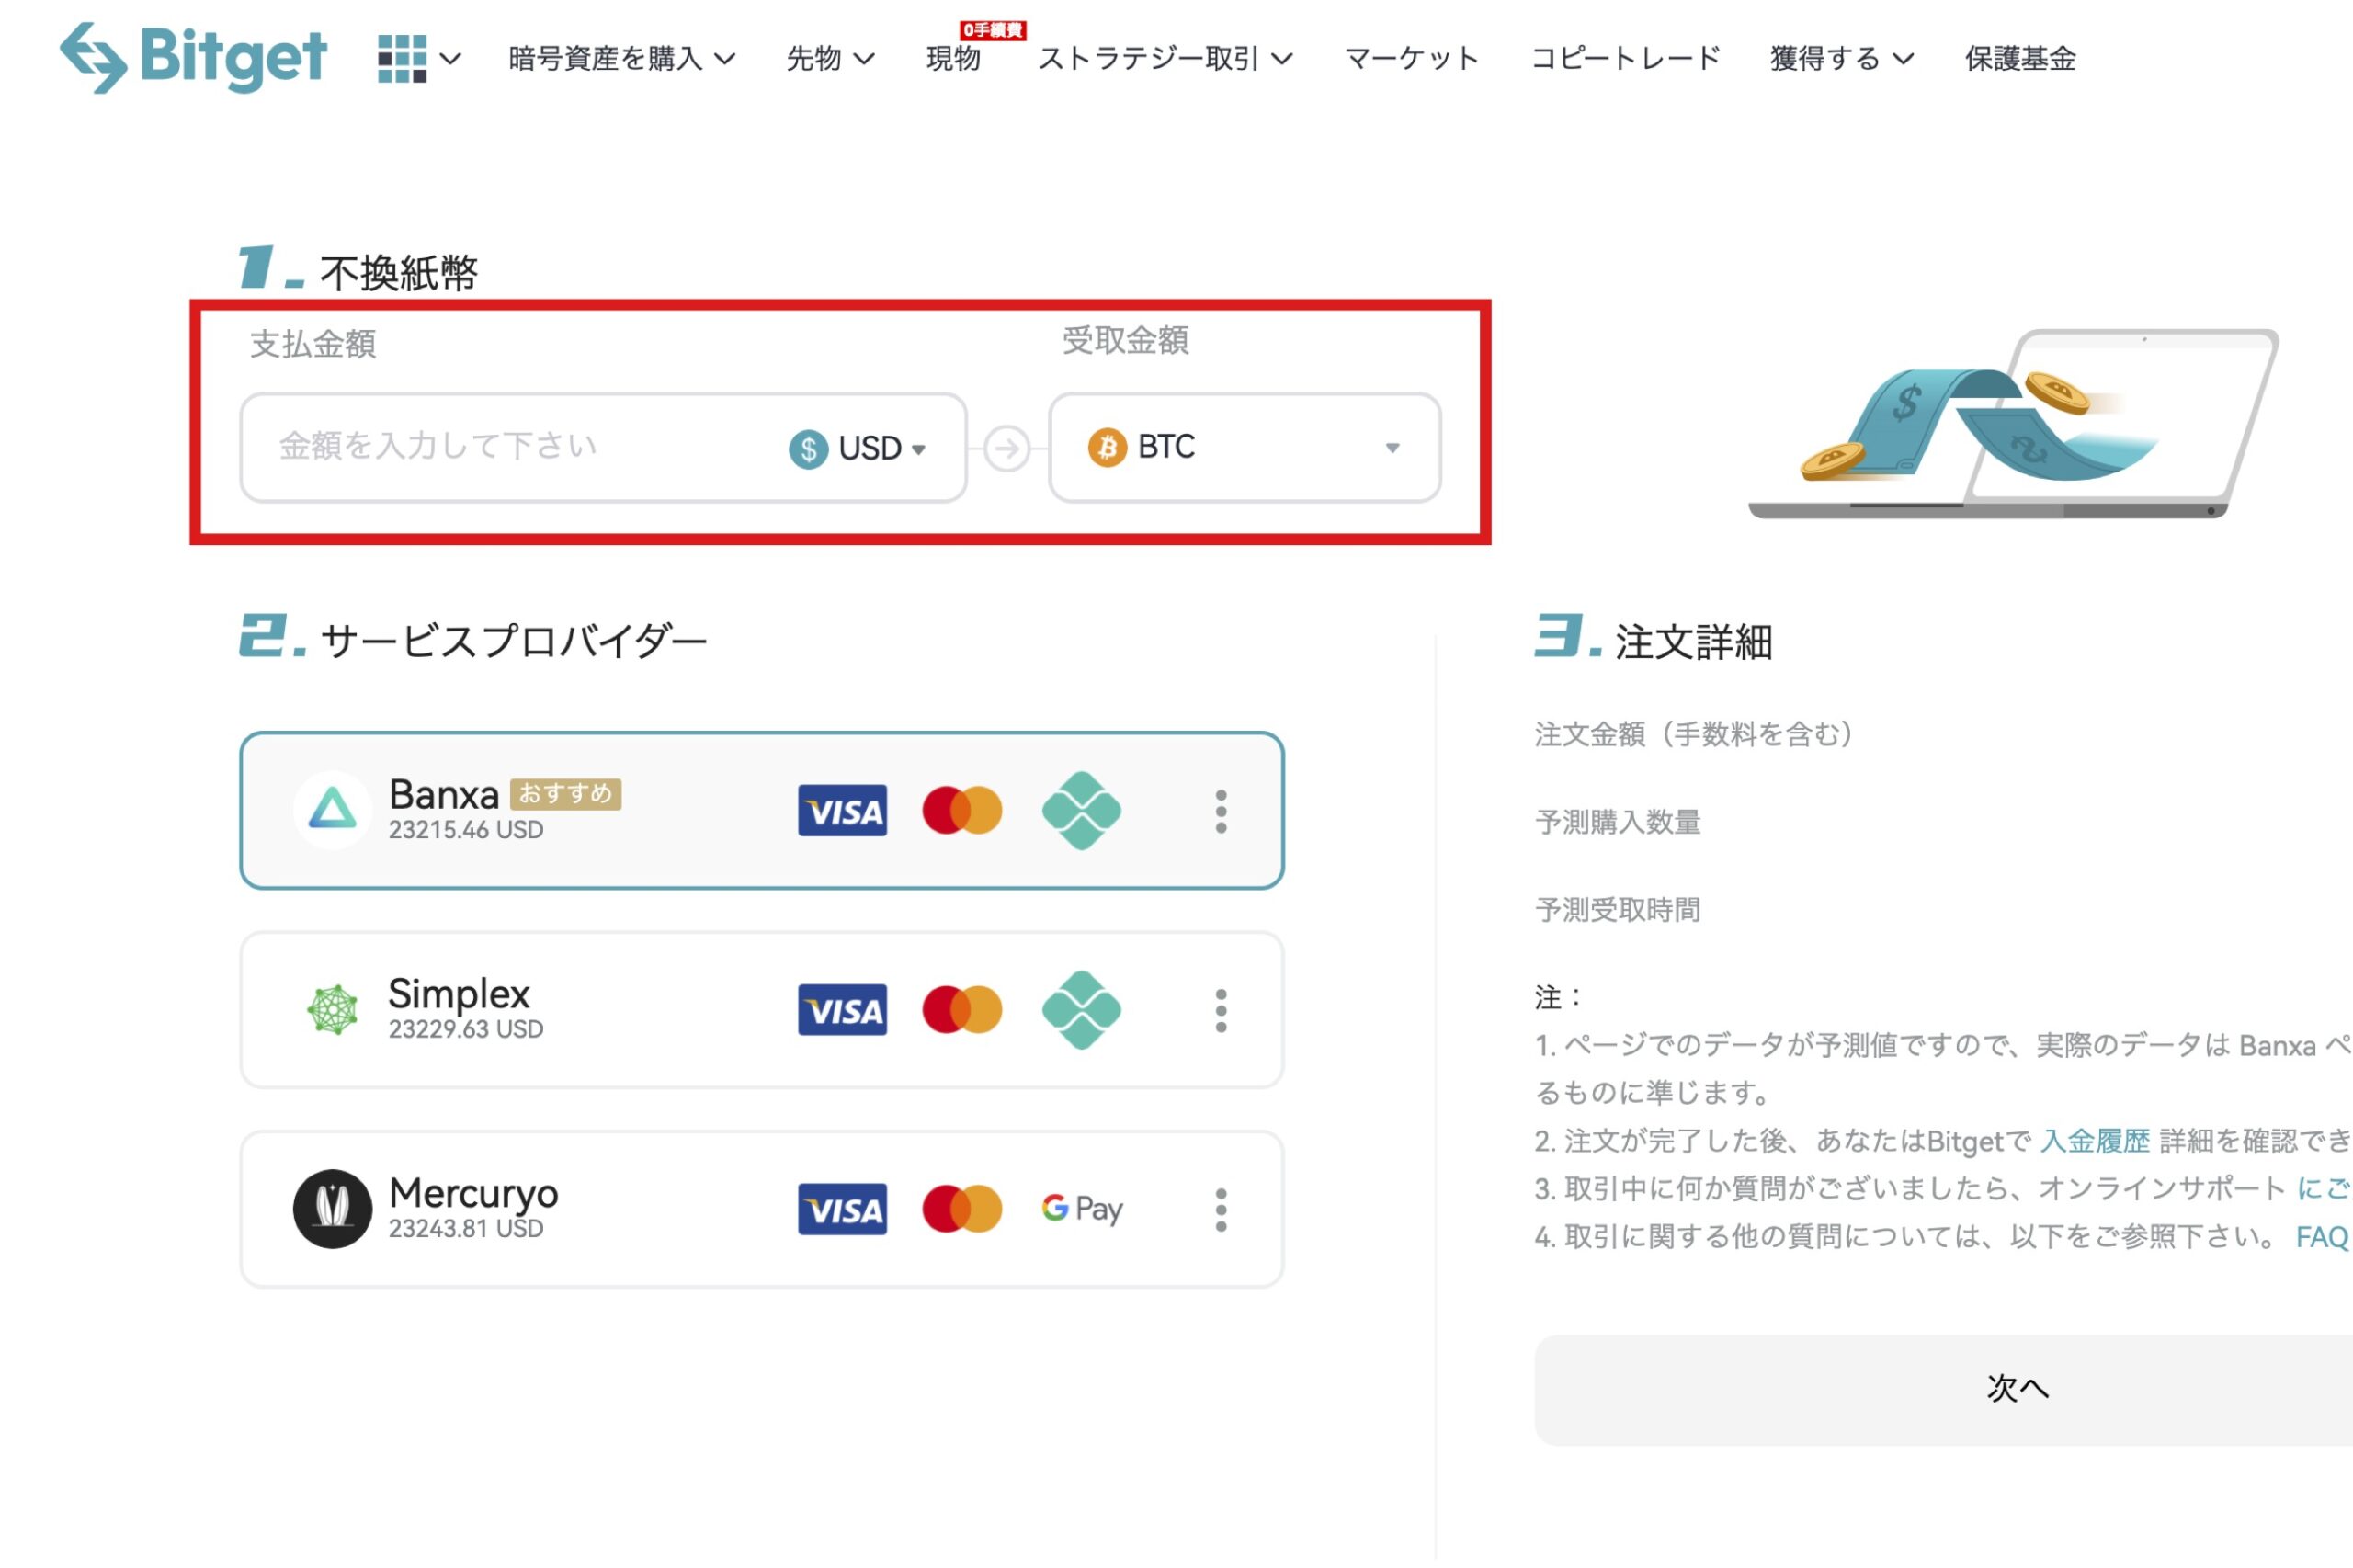Open the マーケット page
The image size is (2353, 1568).
coord(1410,58)
